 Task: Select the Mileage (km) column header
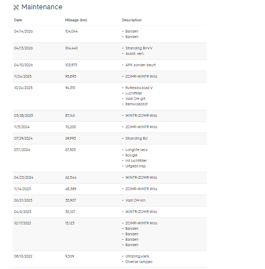[x=76, y=20]
